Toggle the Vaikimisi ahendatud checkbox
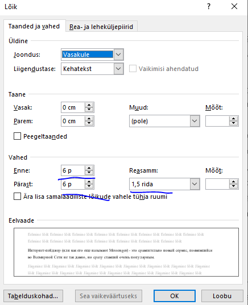 [x=133, y=69]
